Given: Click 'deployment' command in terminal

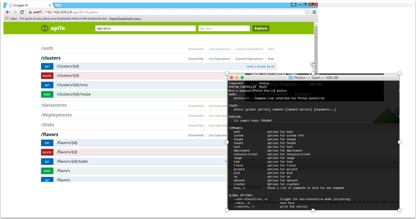Looking at the screenshot, I should [241, 150].
